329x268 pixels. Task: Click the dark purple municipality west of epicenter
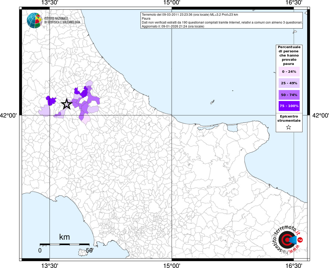pyautogui.click(x=51, y=100)
